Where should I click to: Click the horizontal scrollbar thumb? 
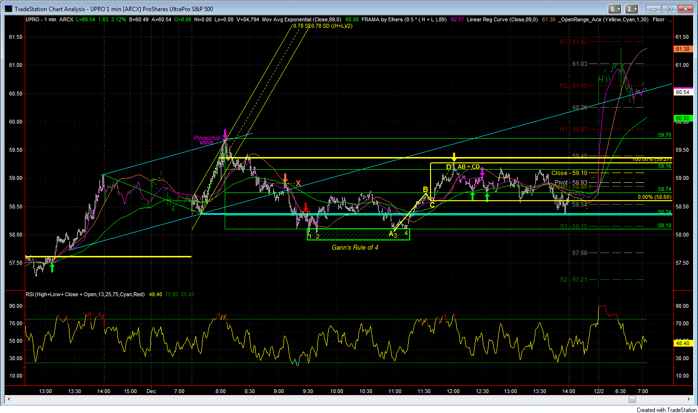pyautogui.click(x=632, y=399)
